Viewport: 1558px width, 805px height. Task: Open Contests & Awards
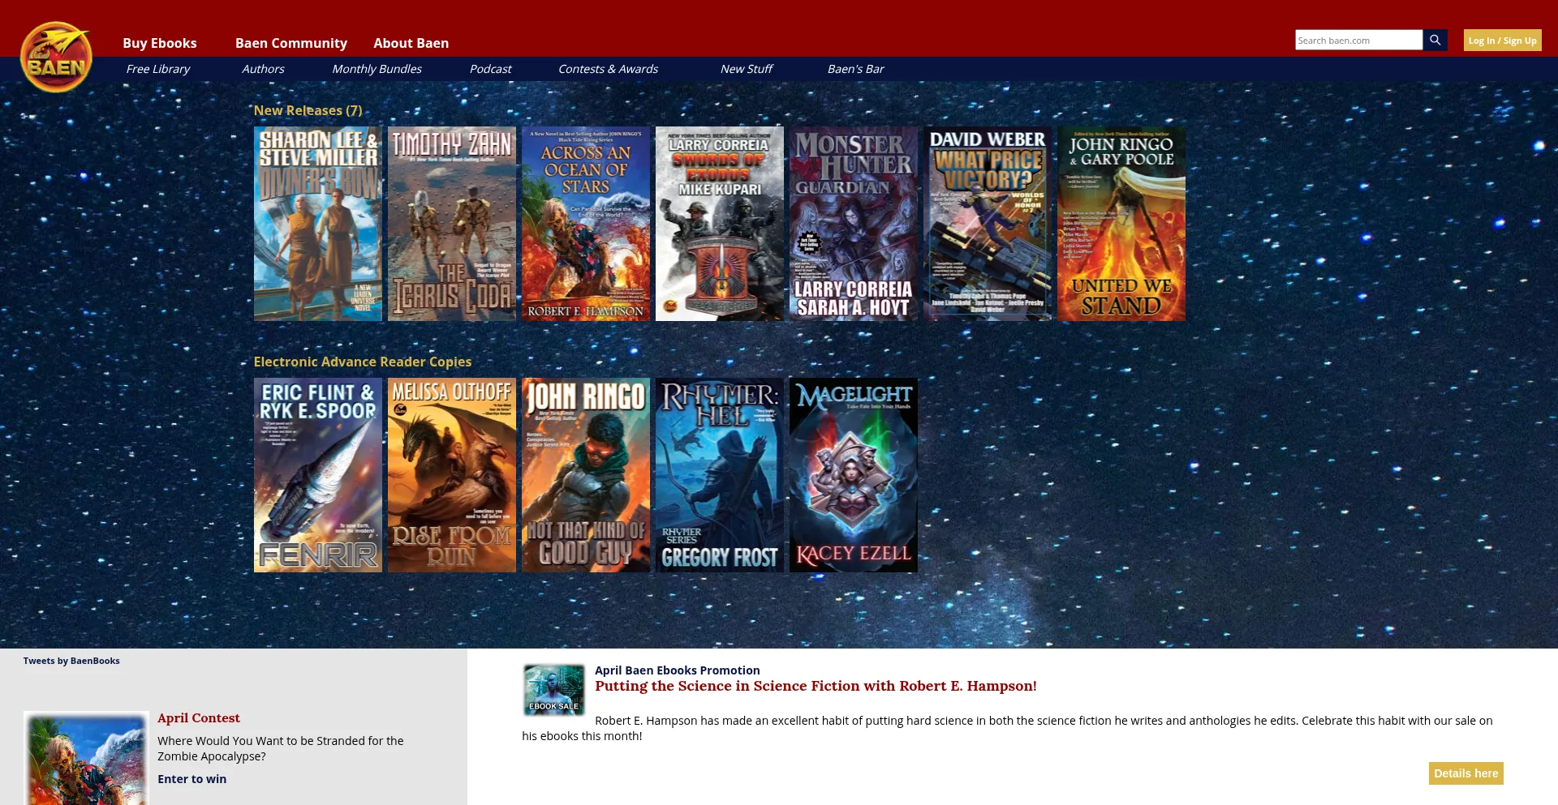[608, 69]
